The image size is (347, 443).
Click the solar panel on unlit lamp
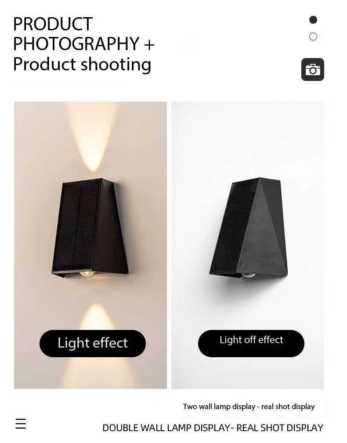pos(234,226)
